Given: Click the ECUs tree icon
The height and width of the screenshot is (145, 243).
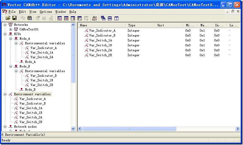Looking at the screenshot, I should click(x=10, y=34).
